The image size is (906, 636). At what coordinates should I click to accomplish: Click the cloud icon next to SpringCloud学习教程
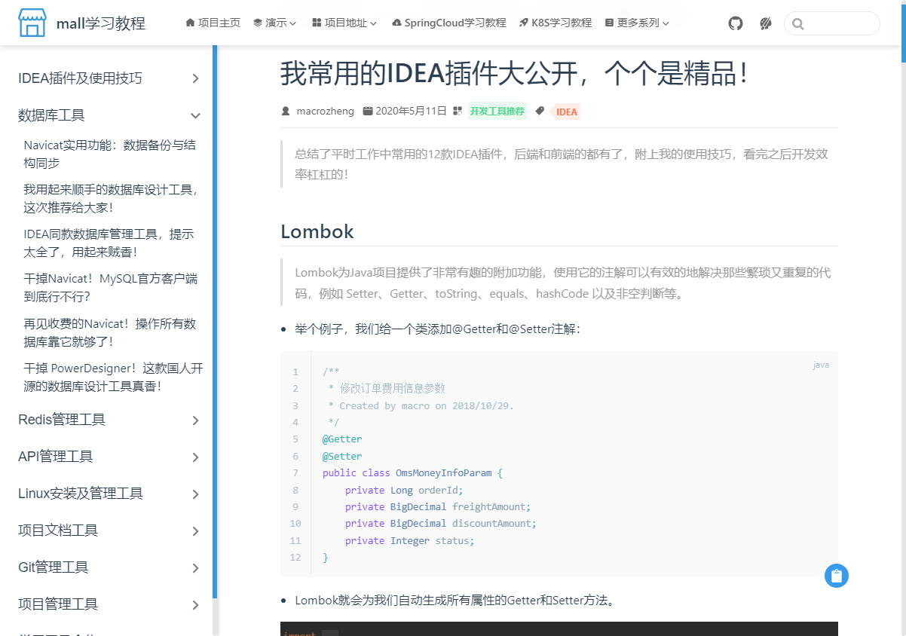pyautogui.click(x=397, y=23)
